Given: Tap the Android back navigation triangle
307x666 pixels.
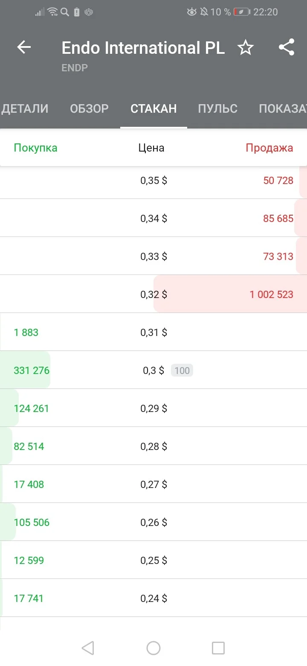Looking at the screenshot, I should [87, 648].
